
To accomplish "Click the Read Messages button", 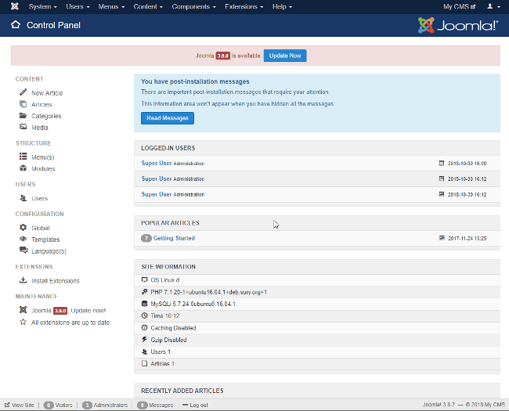I will tap(168, 118).
